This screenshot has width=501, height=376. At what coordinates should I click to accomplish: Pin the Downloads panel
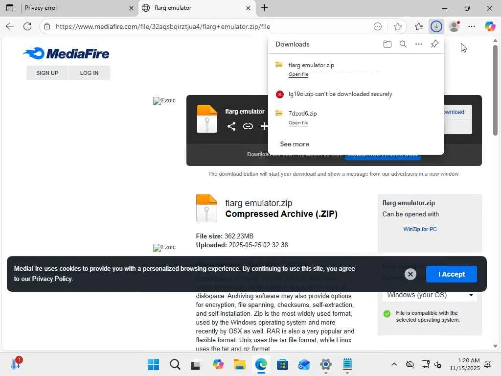coord(434,44)
